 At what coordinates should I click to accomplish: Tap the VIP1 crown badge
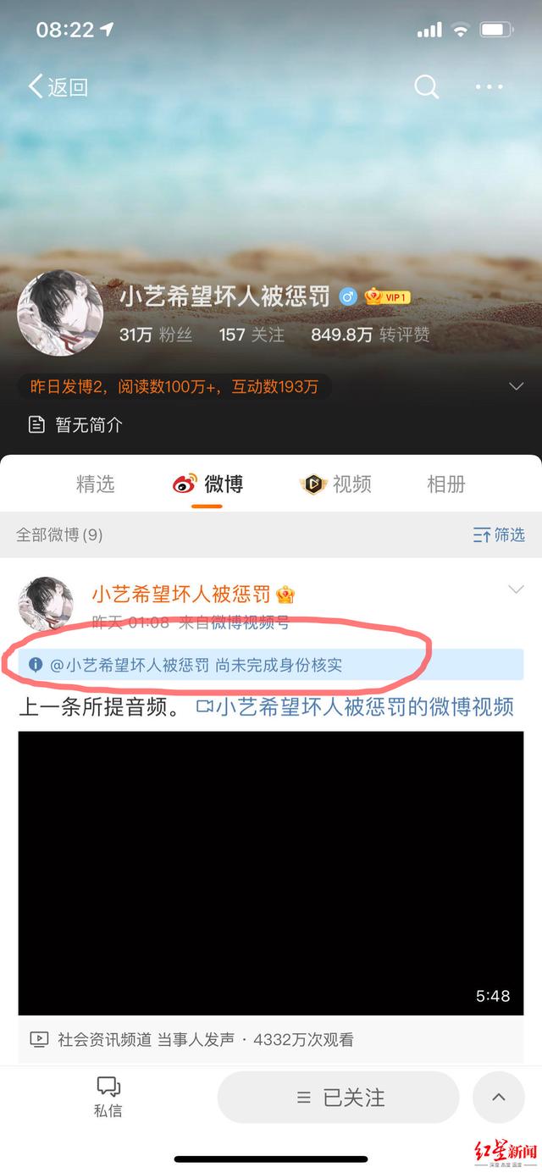[x=388, y=296]
